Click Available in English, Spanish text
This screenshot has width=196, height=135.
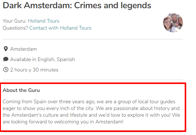click(43, 60)
